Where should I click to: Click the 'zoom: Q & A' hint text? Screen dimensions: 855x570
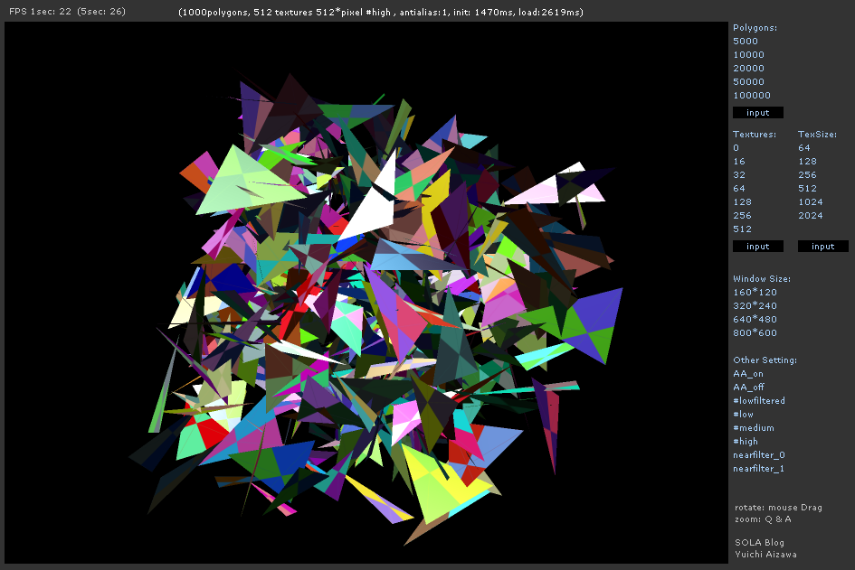click(763, 519)
